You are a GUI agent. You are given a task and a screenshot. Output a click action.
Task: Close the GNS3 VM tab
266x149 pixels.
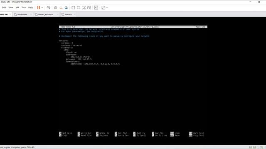tap(10, 14)
